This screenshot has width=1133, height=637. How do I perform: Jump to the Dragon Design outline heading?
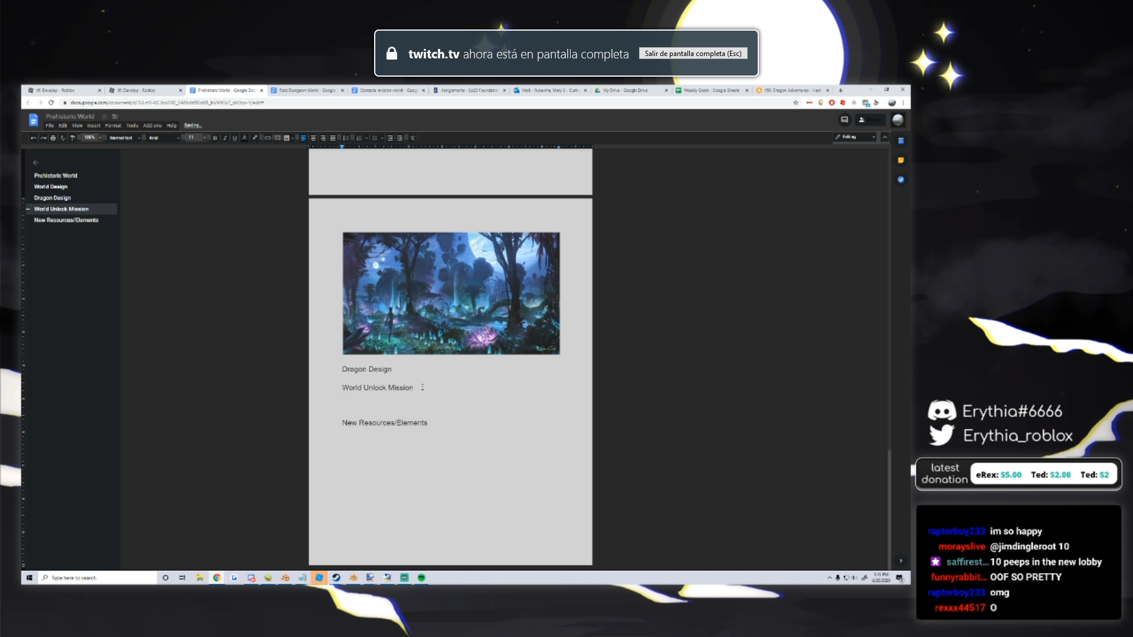[53, 198]
